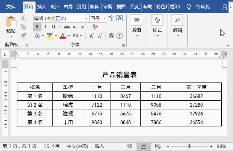Click the 插入 insert mode indicator

(100, 146)
